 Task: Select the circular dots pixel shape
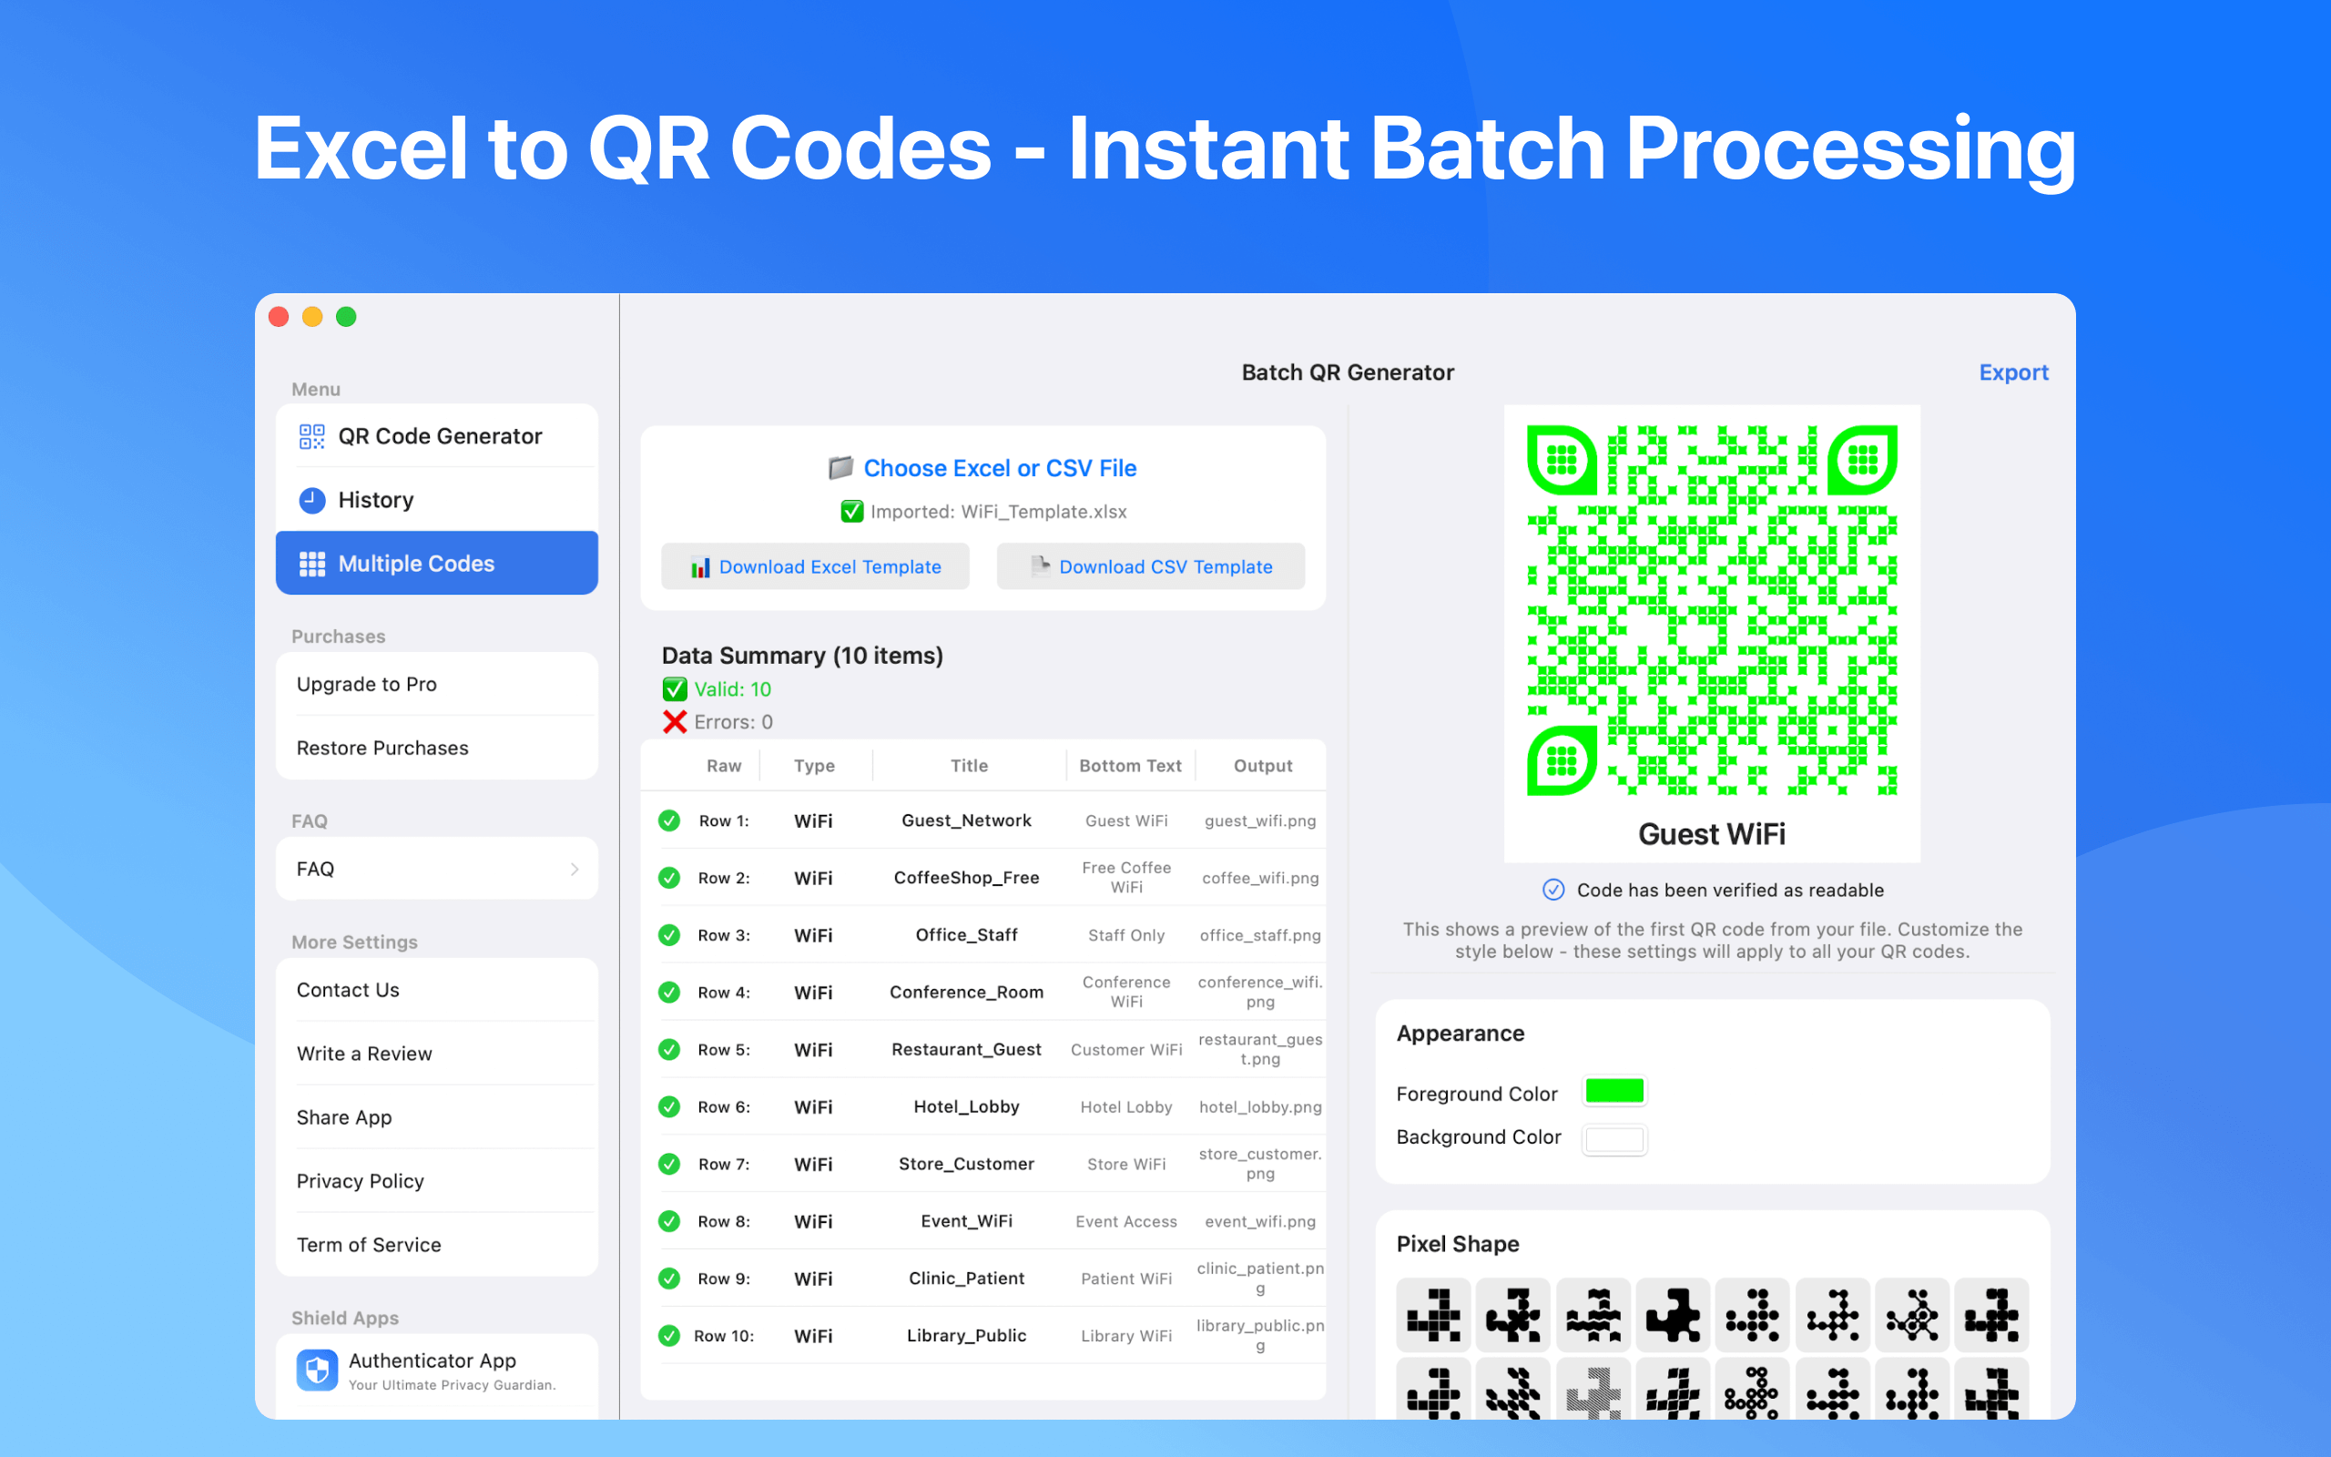coord(1753,1315)
